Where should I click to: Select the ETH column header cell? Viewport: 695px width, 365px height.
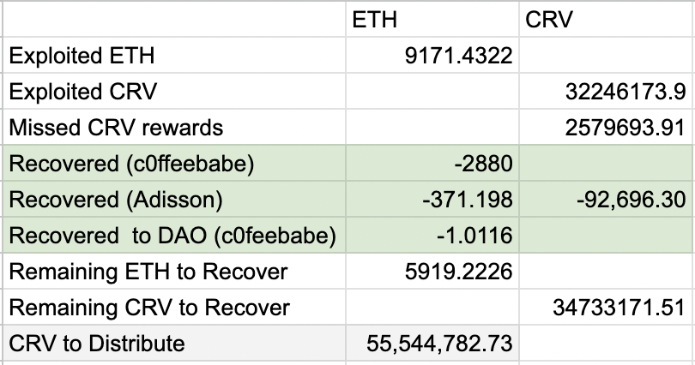[x=374, y=21]
